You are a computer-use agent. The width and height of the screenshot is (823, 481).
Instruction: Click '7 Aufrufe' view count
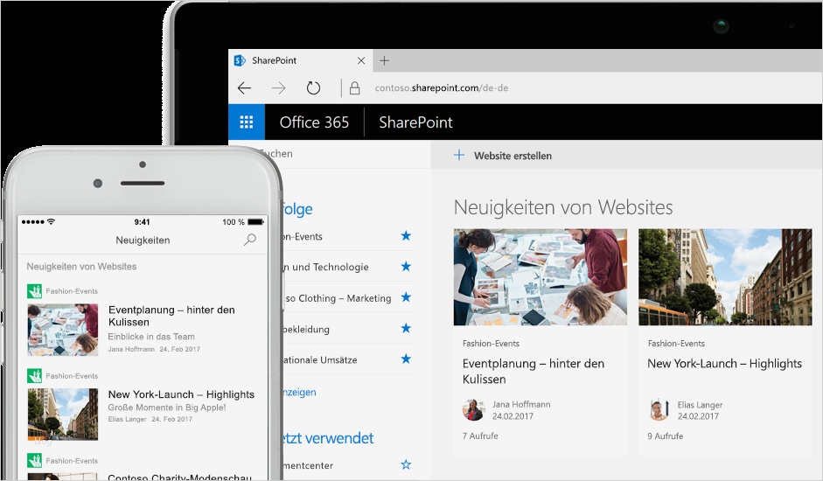point(480,436)
